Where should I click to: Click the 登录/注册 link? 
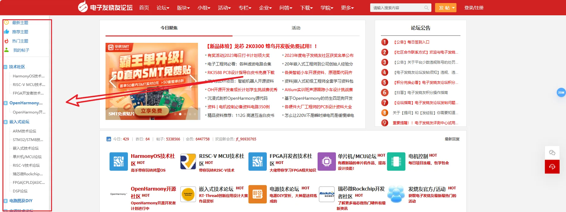(x=474, y=8)
